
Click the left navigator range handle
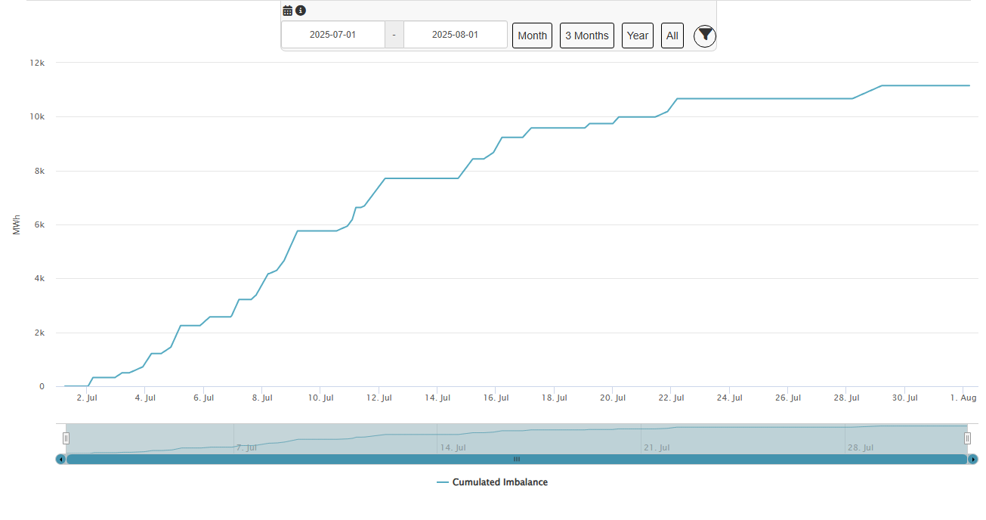(66, 438)
